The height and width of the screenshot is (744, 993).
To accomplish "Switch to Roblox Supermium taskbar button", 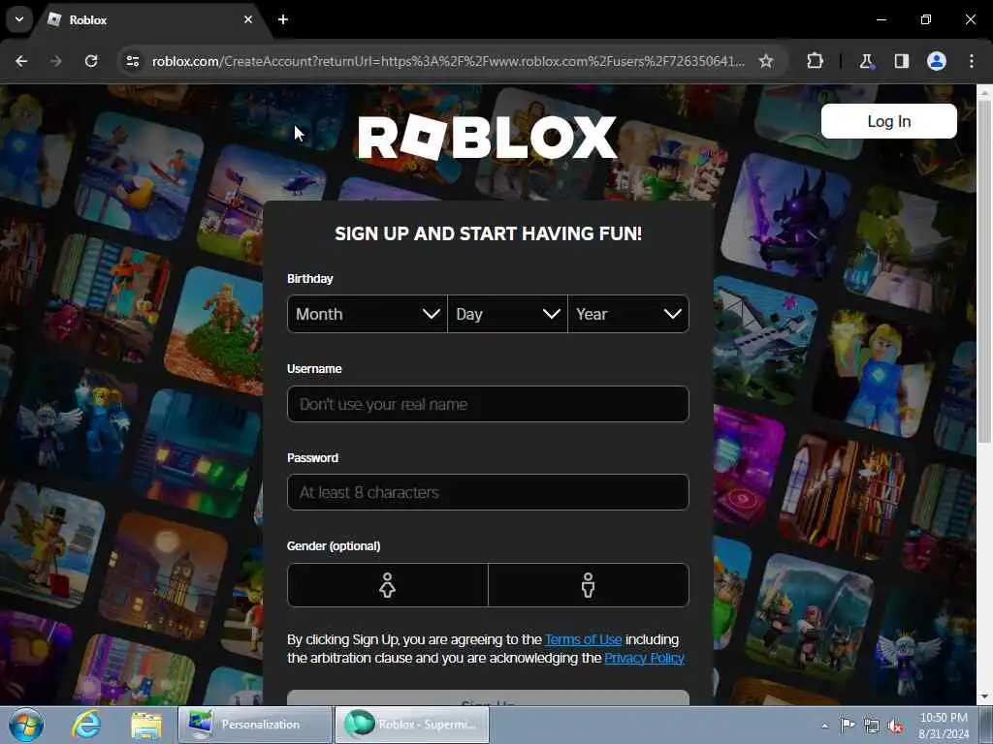I will 411,725.
